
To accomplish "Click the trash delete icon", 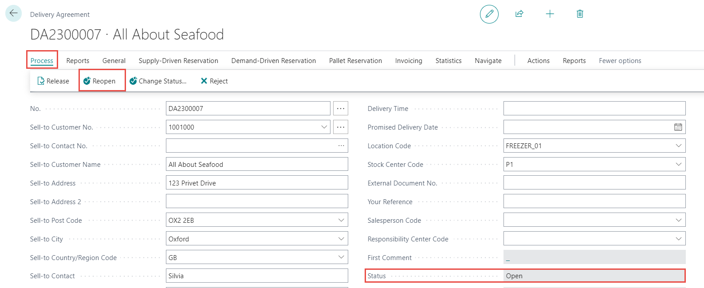I will click(579, 14).
